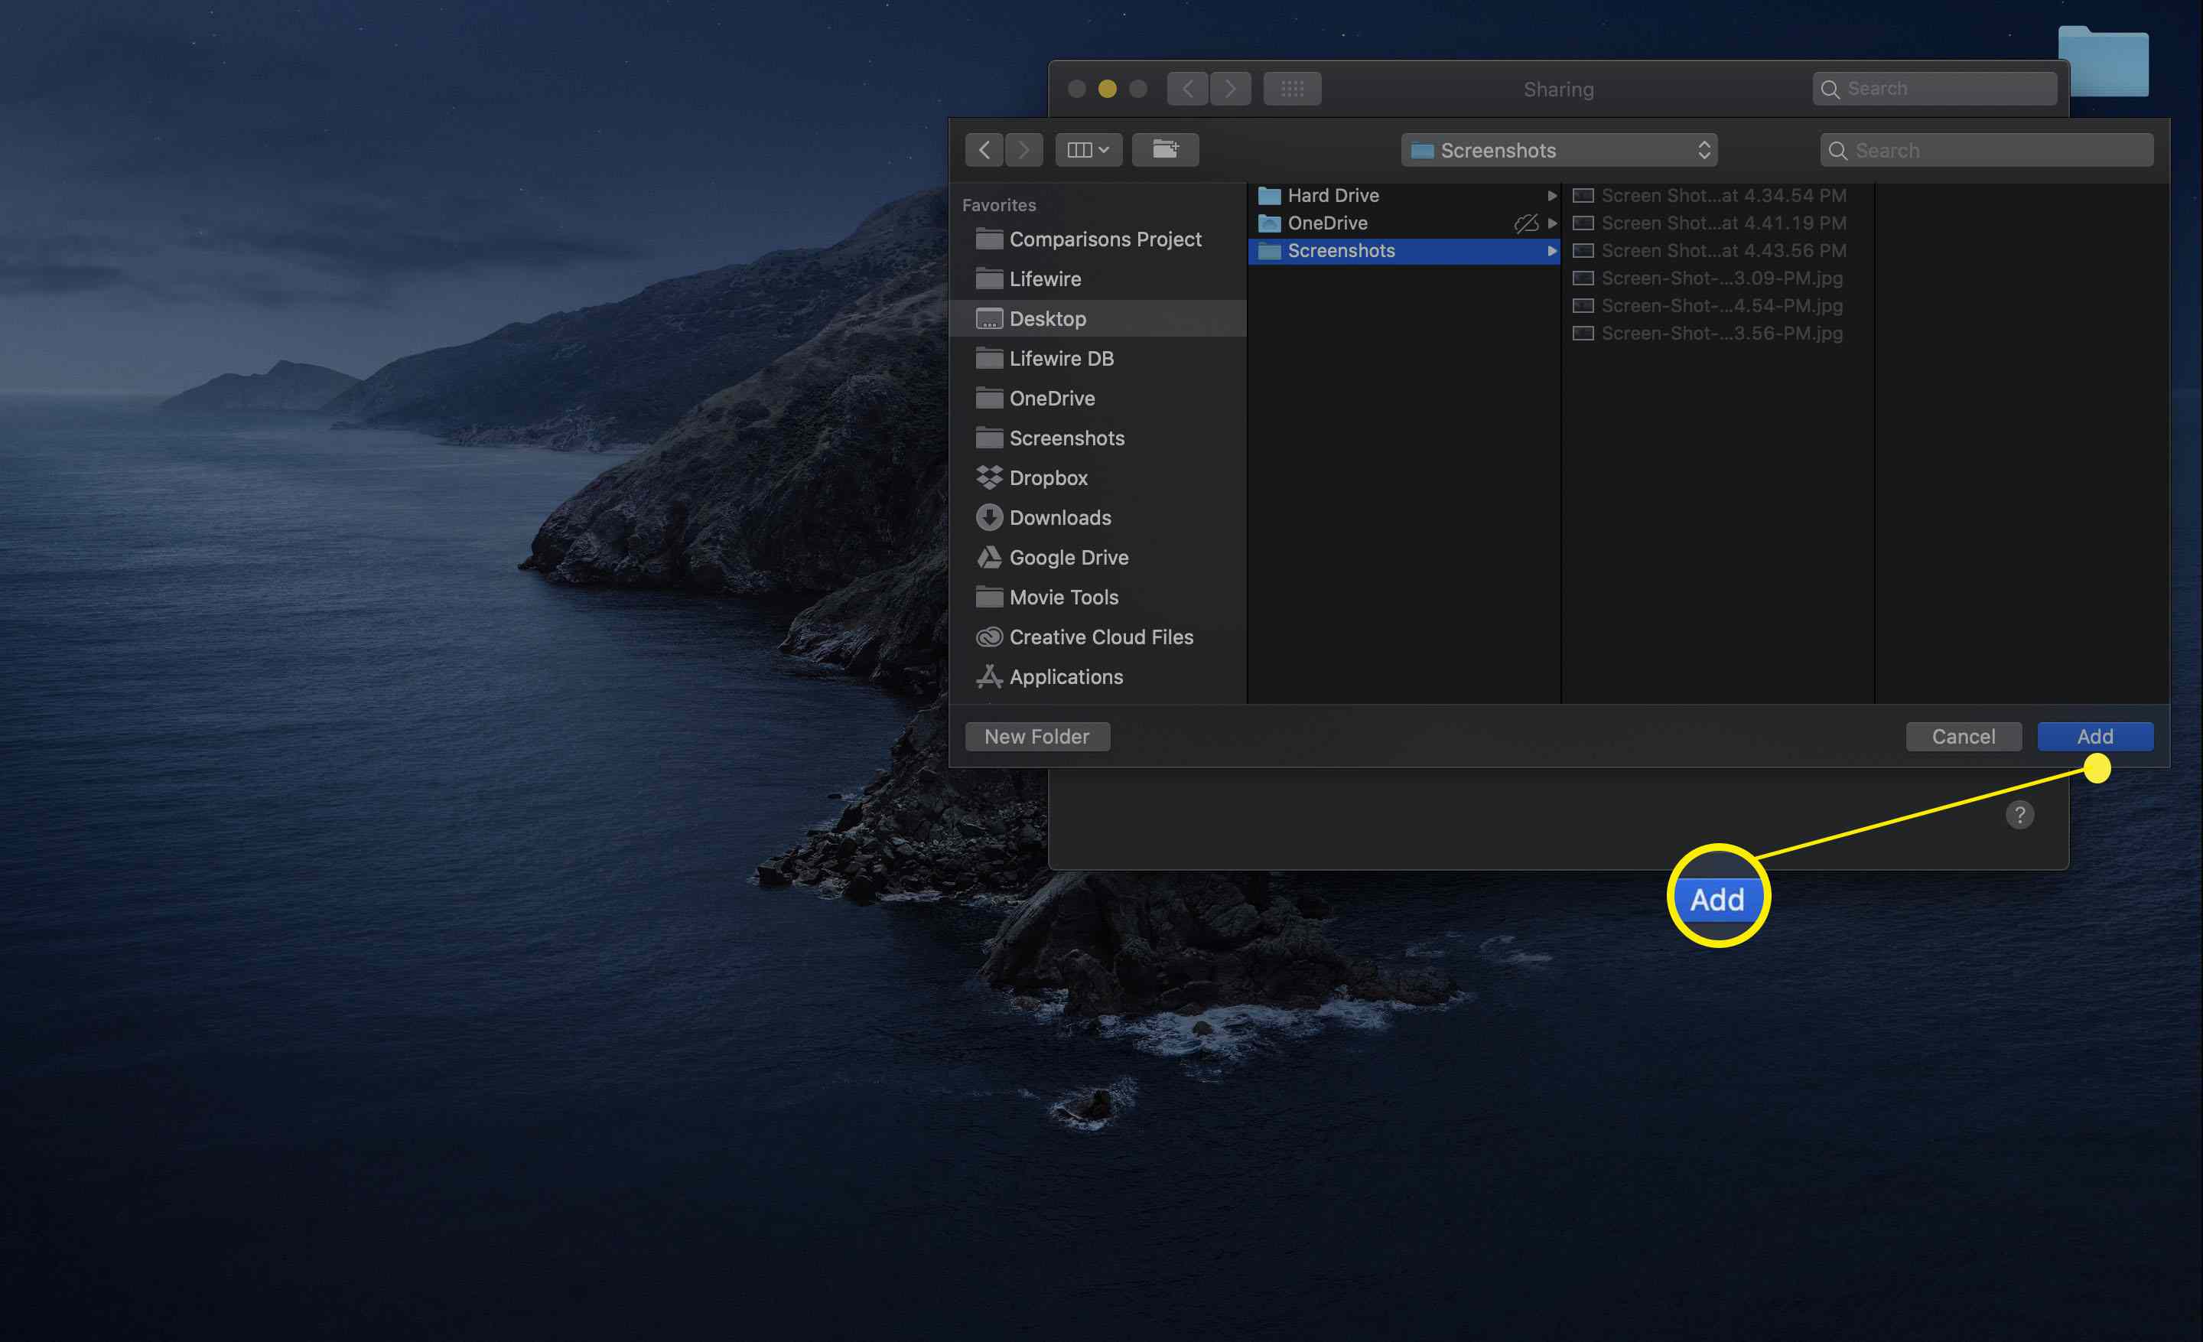Select Screen Shot...at 4.41.19 PM file

pyautogui.click(x=1717, y=223)
